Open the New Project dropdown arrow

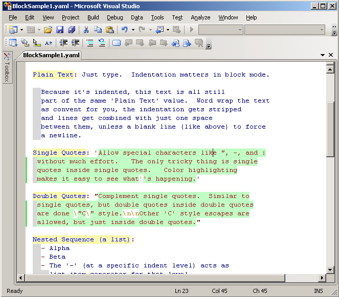[21, 30]
